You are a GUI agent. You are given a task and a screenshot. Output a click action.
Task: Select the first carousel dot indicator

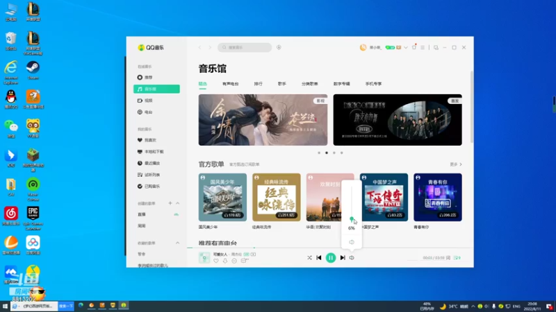coord(319,153)
